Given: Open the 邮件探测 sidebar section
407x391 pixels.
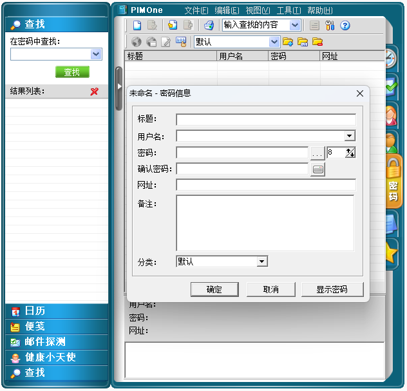Looking at the screenshot, I should tap(57, 341).
